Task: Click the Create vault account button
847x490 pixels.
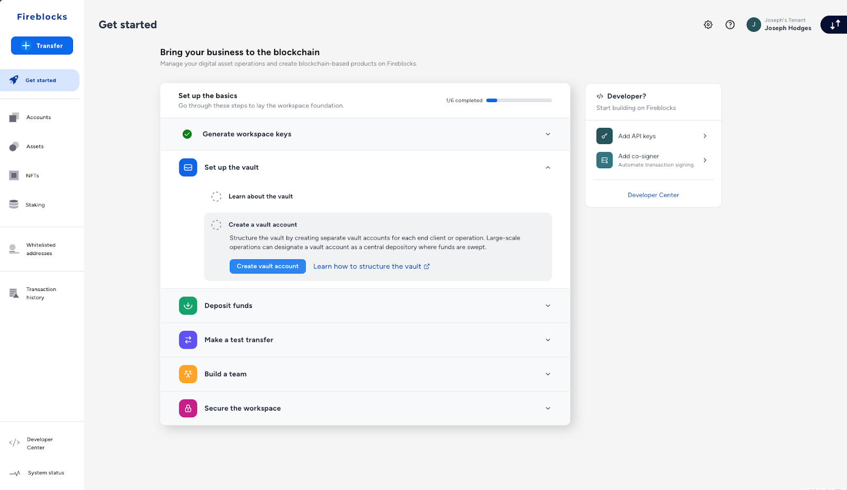Action: coord(267,266)
